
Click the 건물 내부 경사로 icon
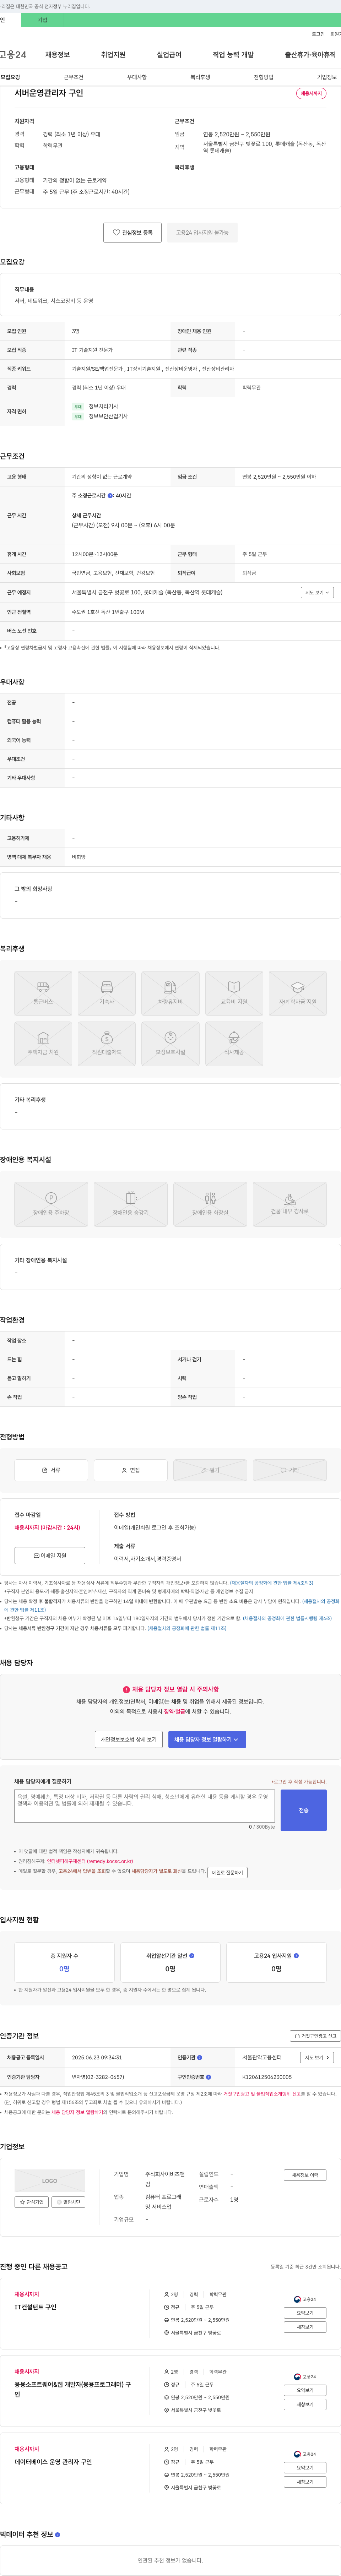[x=290, y=1204]
